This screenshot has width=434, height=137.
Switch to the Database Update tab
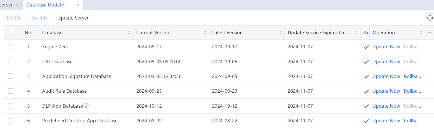tap(45, 5)
